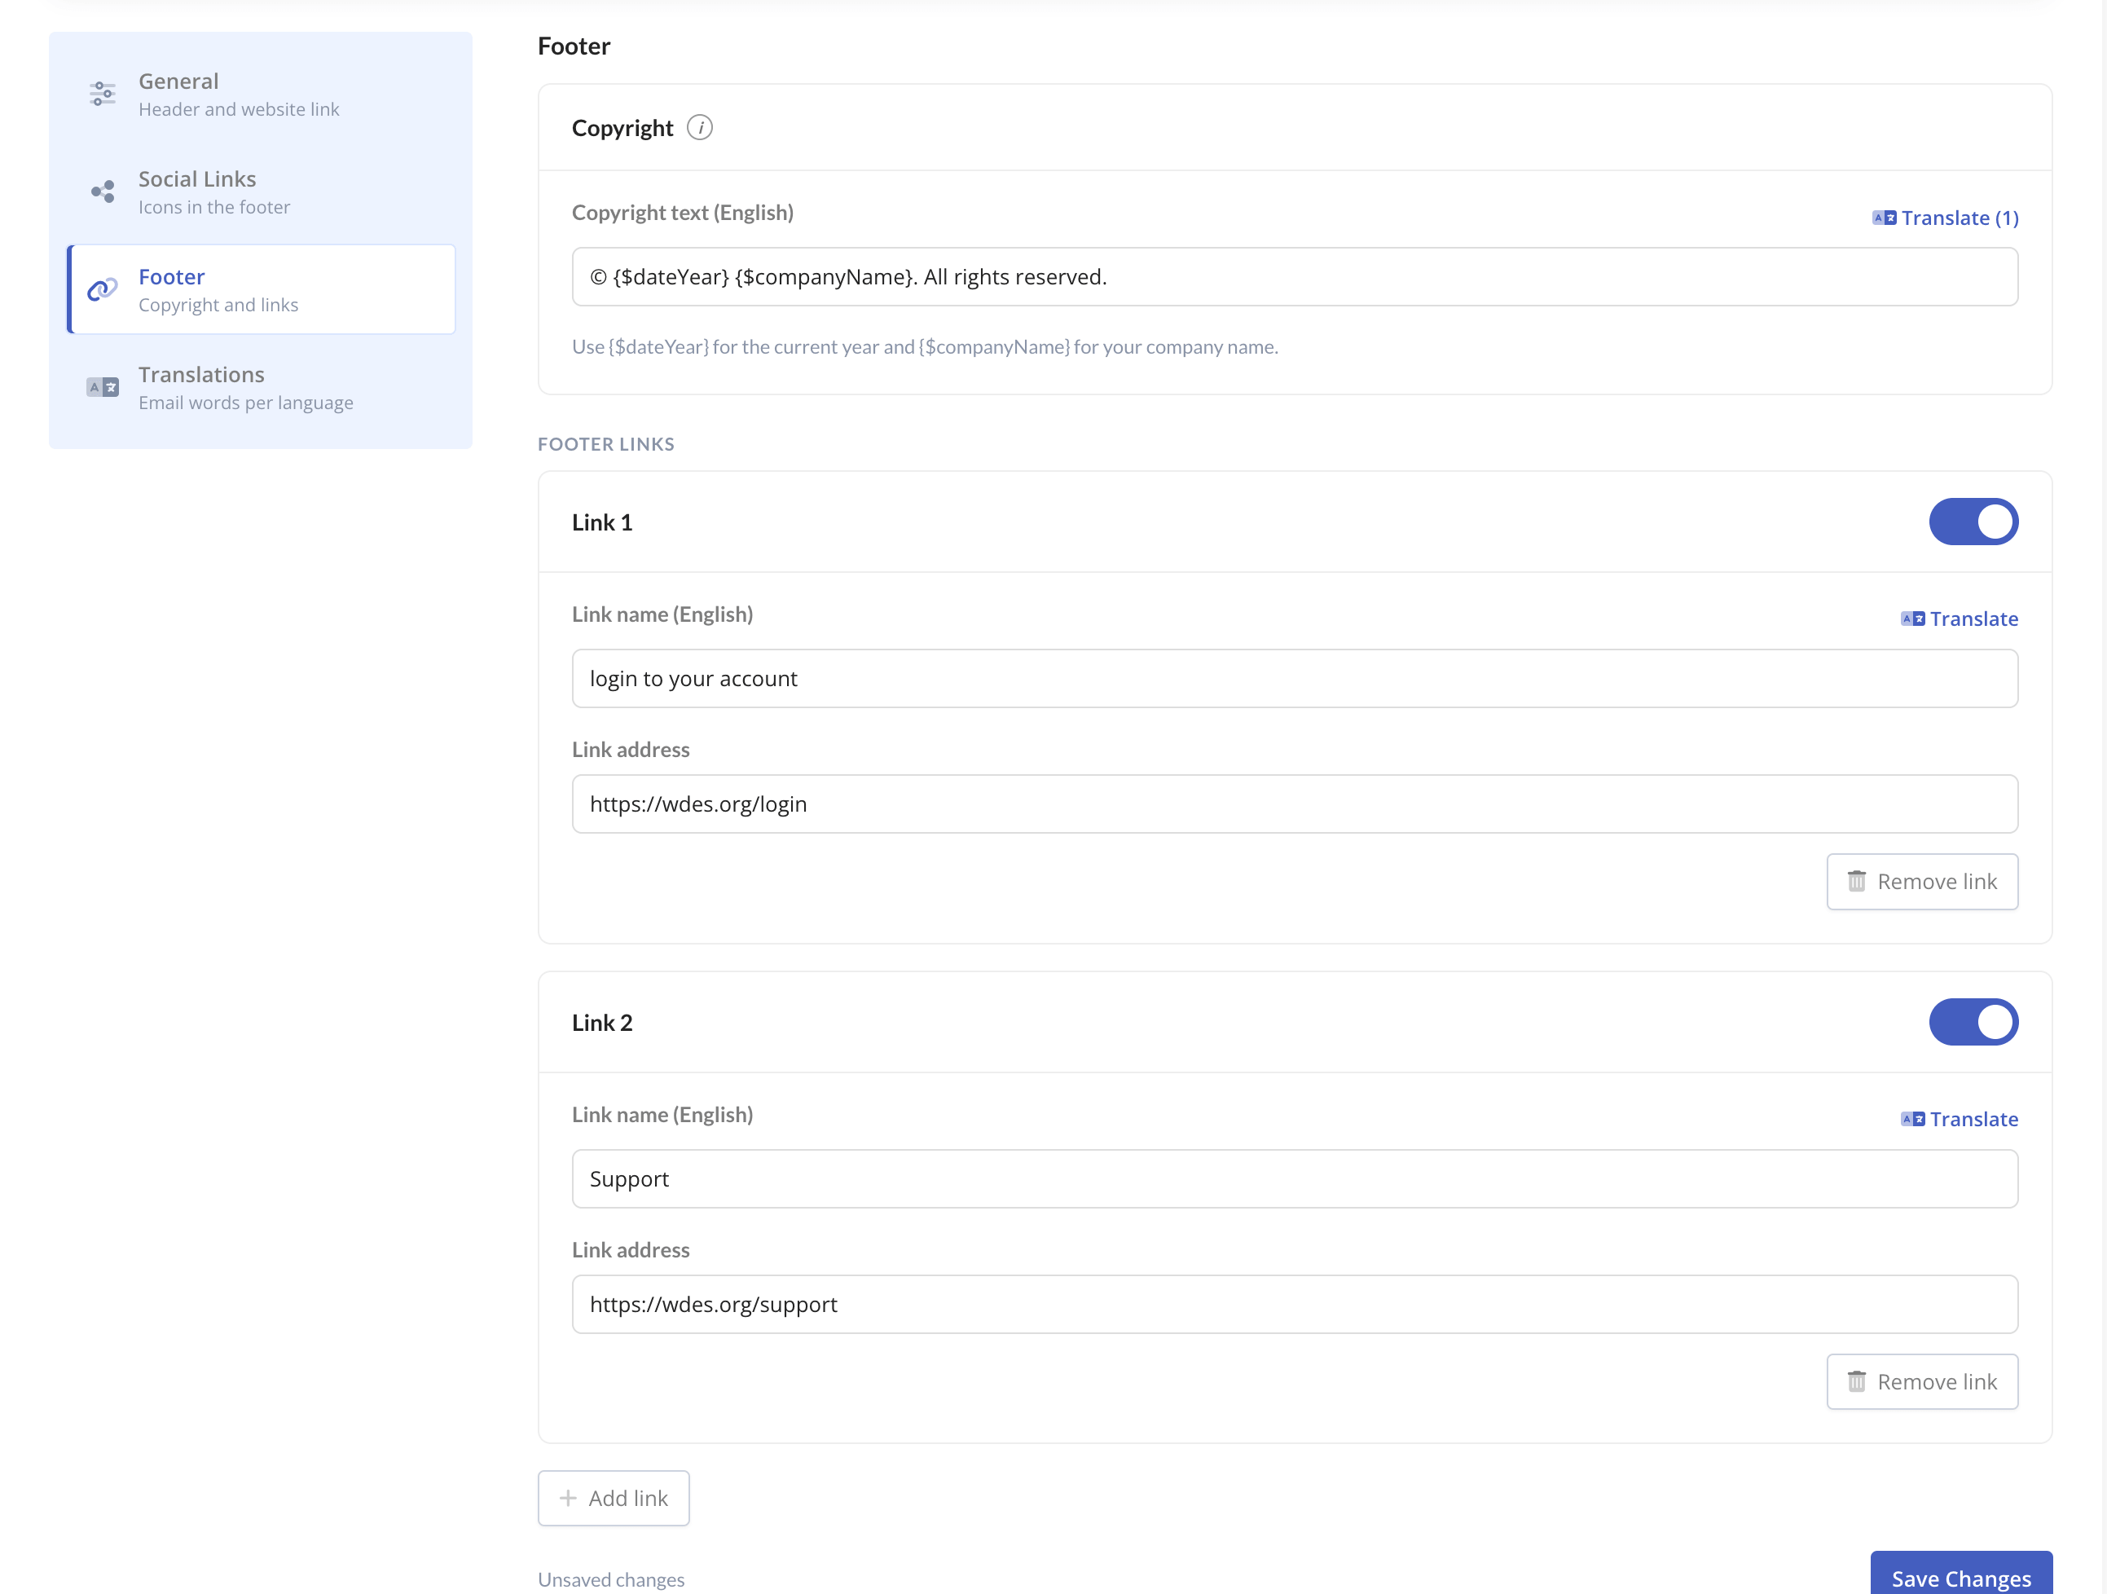Viewport: 2107px width, 1594px height.
Task: Click the Social Links share icon
Action: (x=103, y=192)
